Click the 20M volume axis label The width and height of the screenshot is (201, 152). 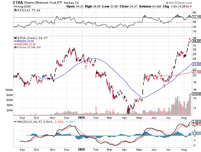(x=10, y=110)
